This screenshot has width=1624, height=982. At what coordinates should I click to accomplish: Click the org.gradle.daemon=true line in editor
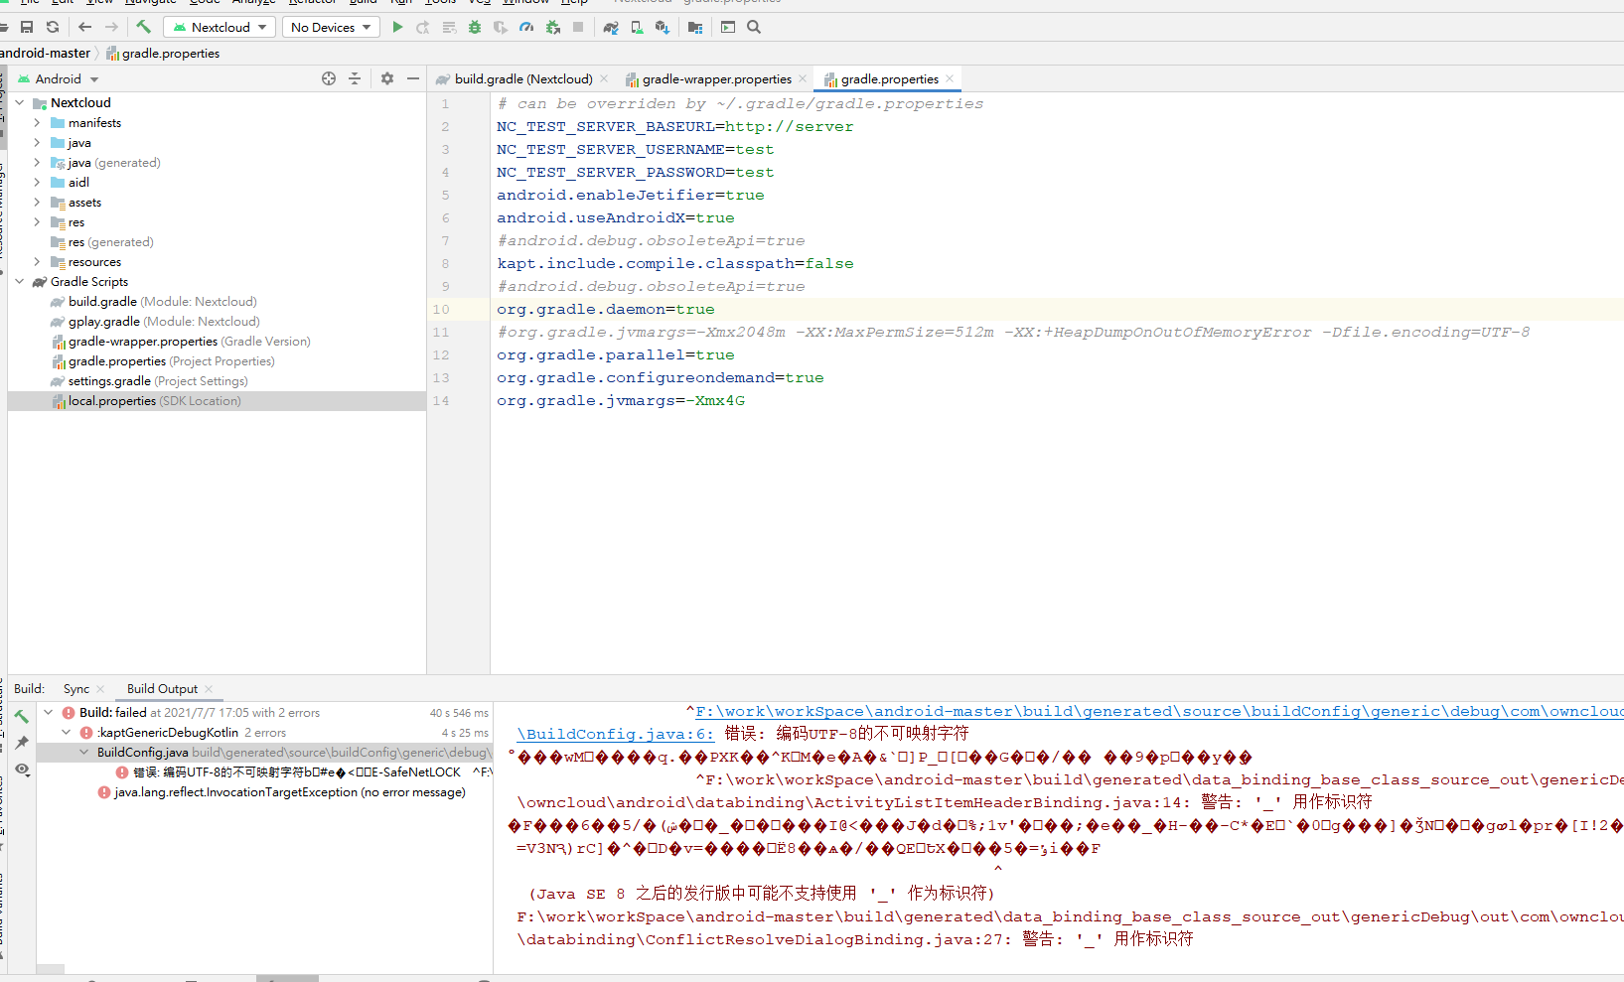click(x=606, y=310)
